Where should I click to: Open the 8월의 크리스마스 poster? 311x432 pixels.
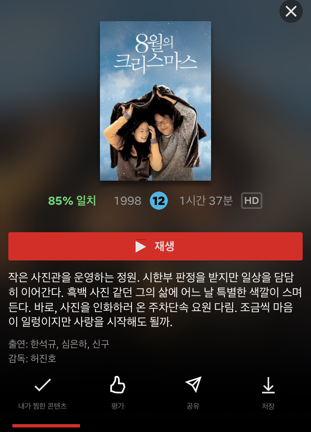155,101
